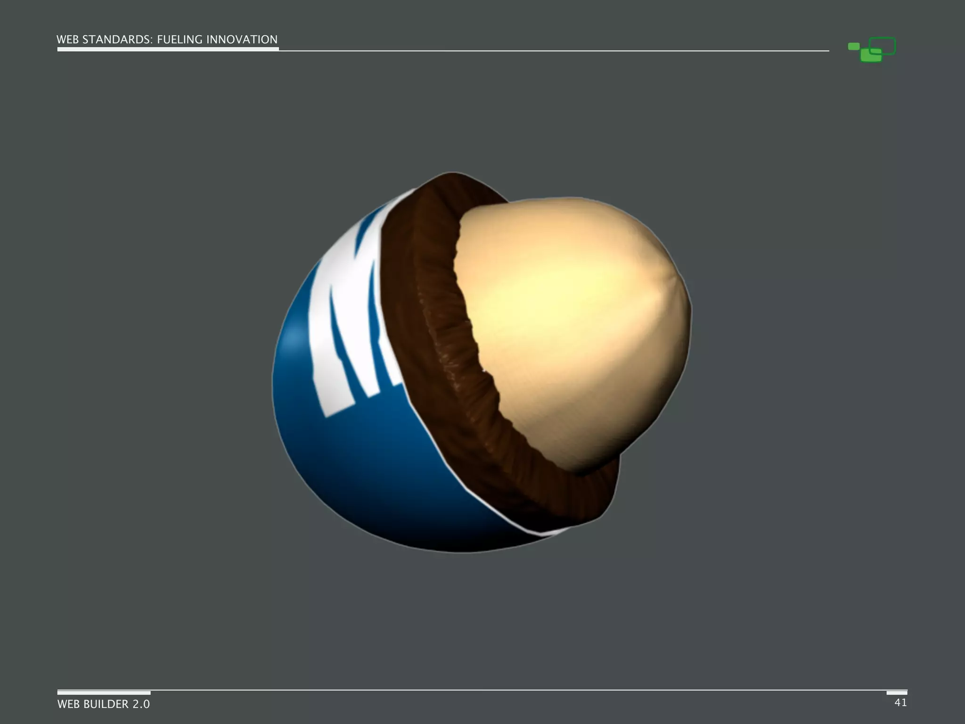Select the header title 'Web Standards: Fueling Innovation'
Viewport: 965px width, 724px height.
tap(167, 40)
